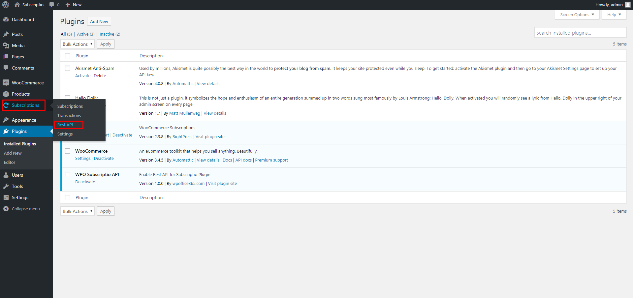Filter plugins by Inactive (2)

click(x=110, y=34)
